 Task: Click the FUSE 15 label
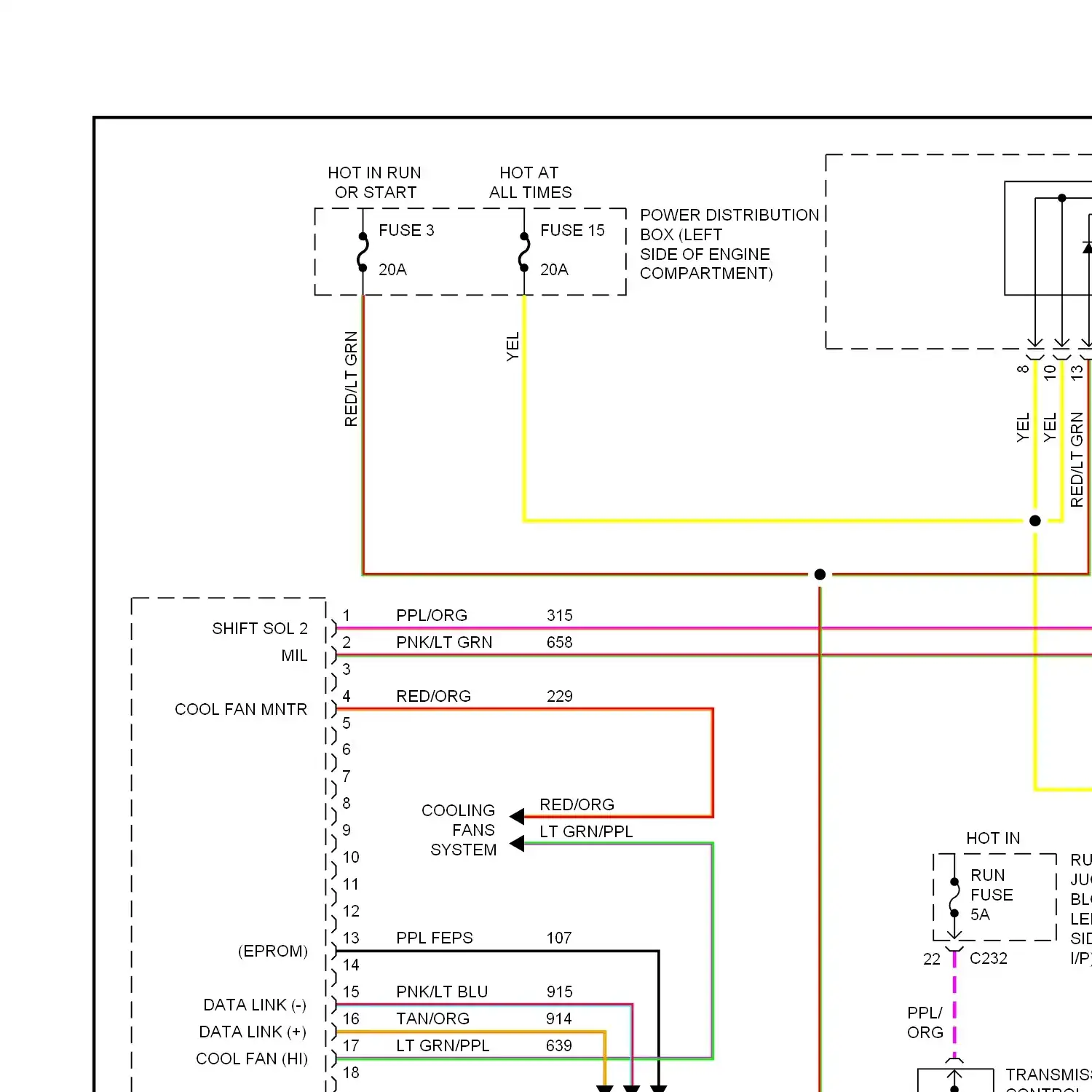[x=572, y=231]
